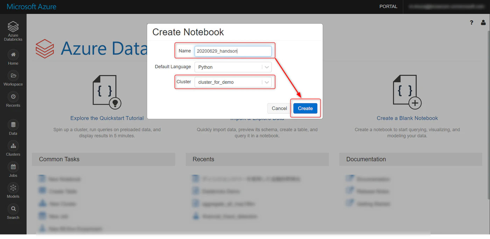490x239 pixels.
Task: Click the Quickstart Tutorial lightbulb notebook icon
Action: (x=107, y=92)
